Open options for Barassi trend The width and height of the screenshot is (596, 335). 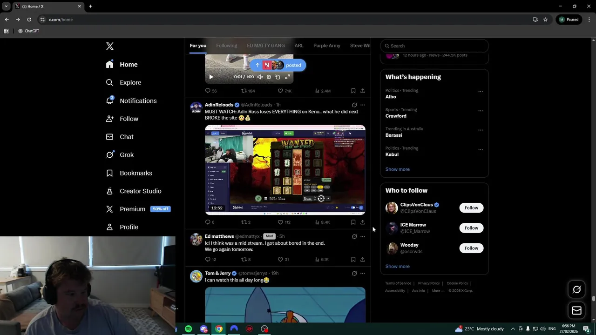pos(481,130)
